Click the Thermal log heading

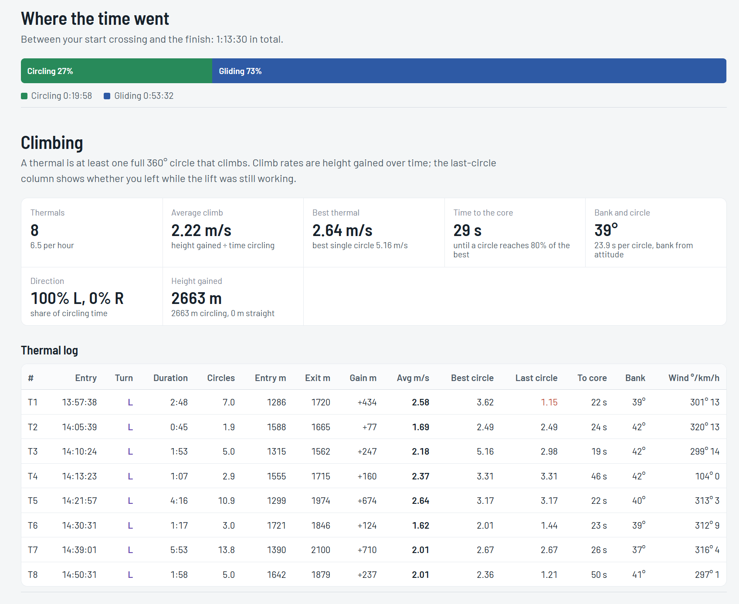(49, 351)
